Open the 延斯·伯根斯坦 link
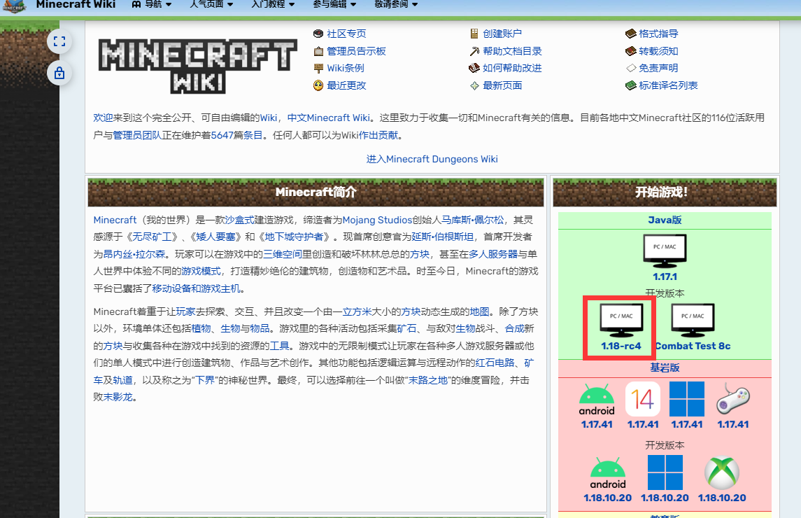801x518 pixels. [442, 237]
